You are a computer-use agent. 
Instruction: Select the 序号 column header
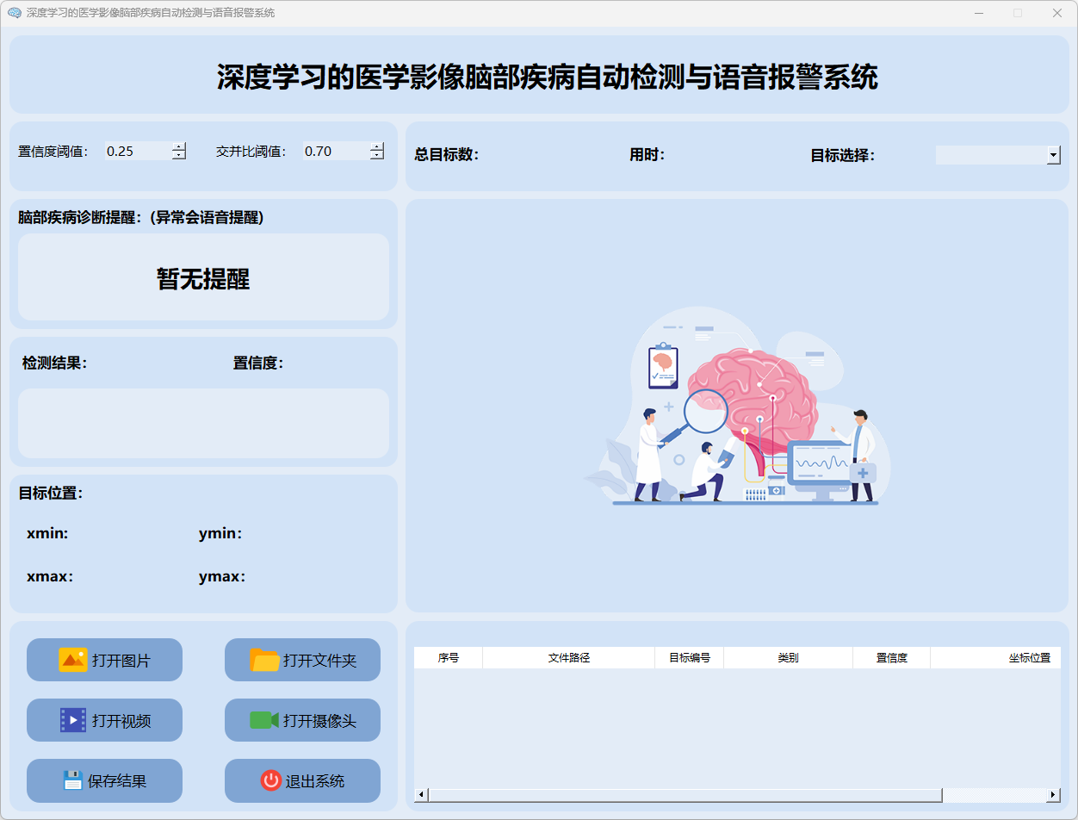pos(448,657)
